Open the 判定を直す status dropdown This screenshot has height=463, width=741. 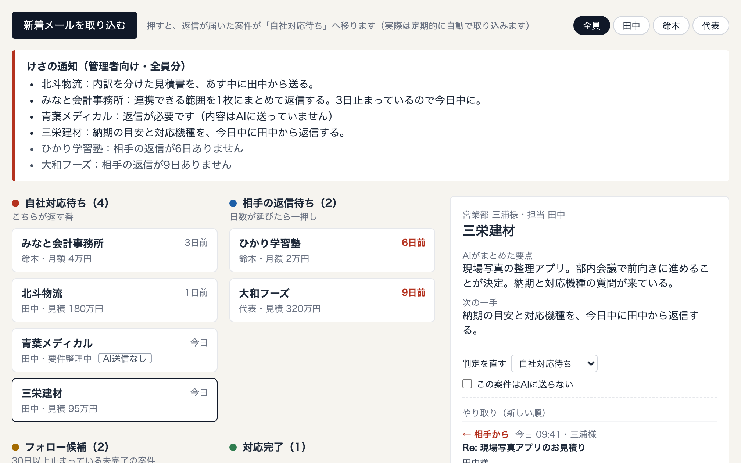point(554,363)
